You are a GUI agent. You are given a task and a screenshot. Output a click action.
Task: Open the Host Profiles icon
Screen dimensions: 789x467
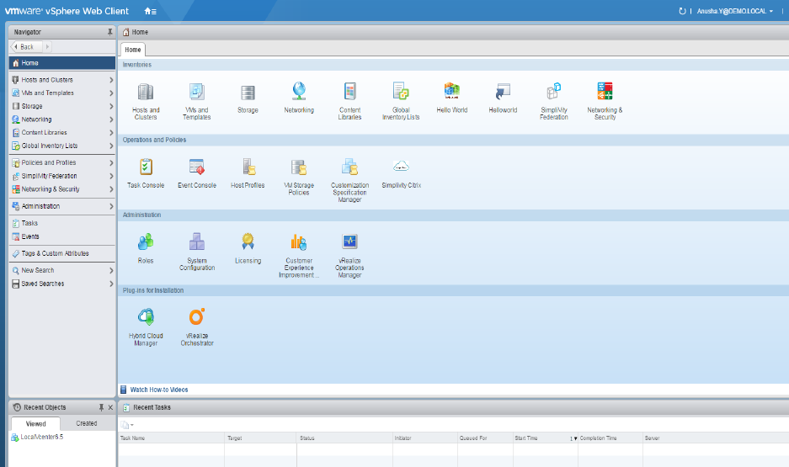248,167
